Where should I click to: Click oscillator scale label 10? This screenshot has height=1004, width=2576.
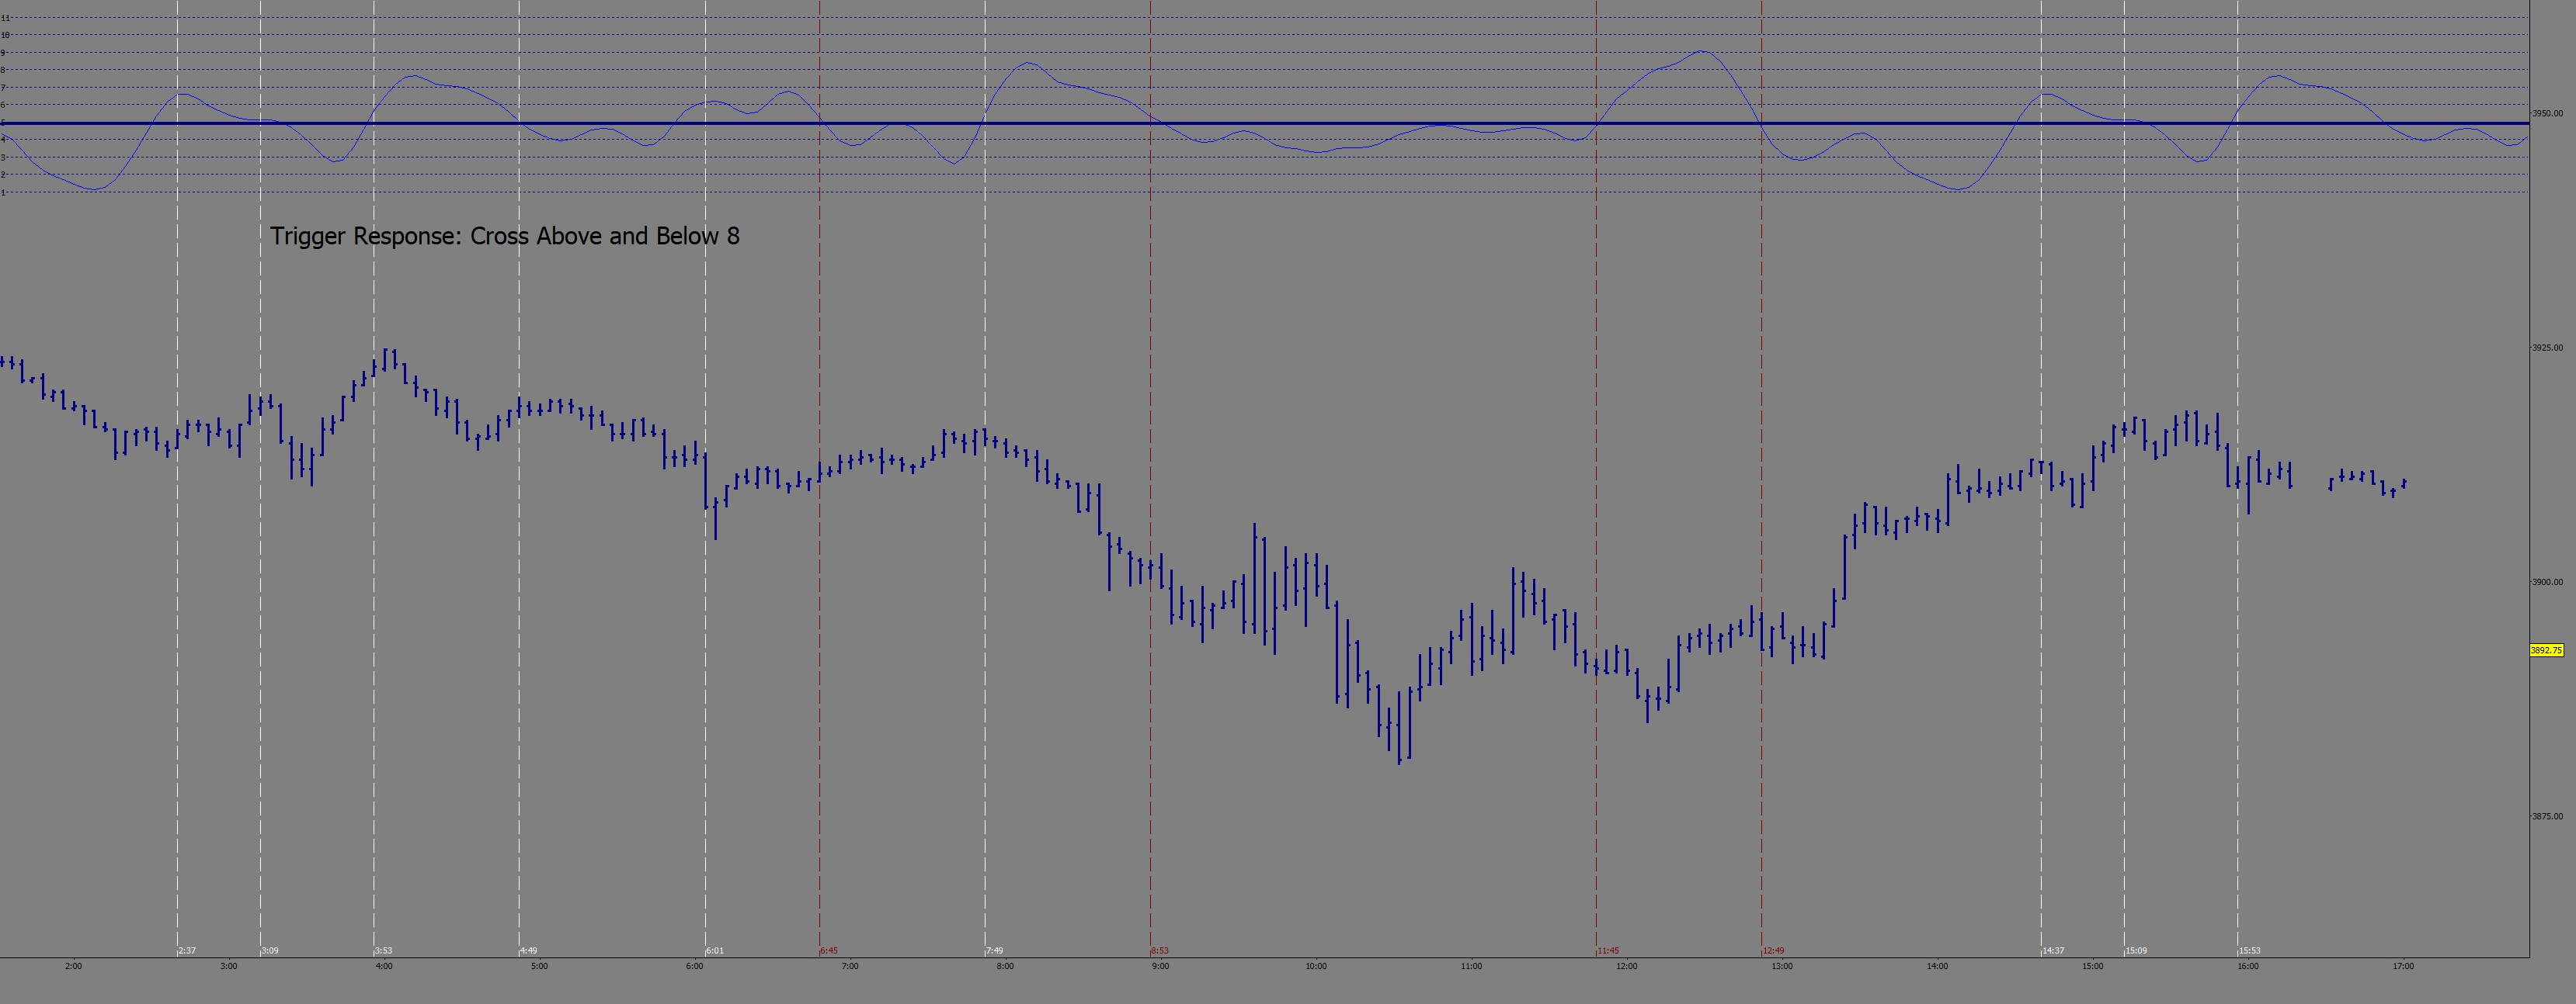5,35
